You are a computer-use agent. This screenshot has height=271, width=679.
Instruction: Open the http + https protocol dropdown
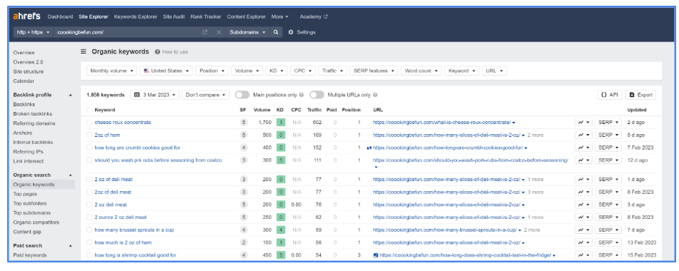point(33,32)
